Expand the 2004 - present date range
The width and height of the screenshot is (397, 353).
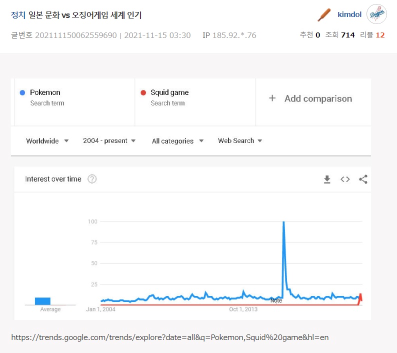109,141
